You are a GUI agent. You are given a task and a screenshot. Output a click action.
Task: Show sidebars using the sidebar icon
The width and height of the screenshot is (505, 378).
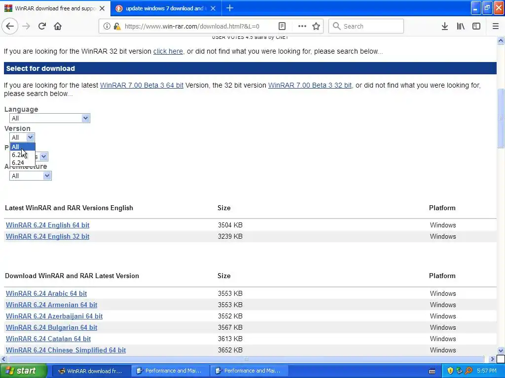click(x=476, y=26)
